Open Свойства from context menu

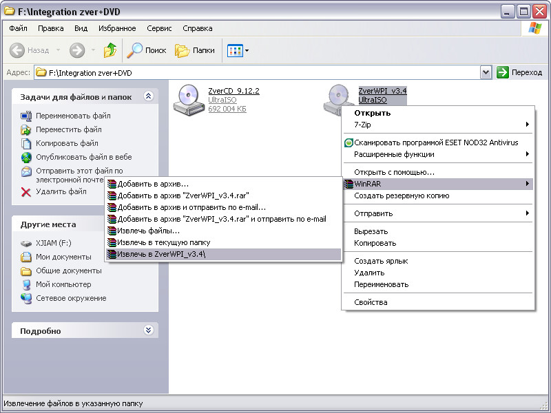438,302
